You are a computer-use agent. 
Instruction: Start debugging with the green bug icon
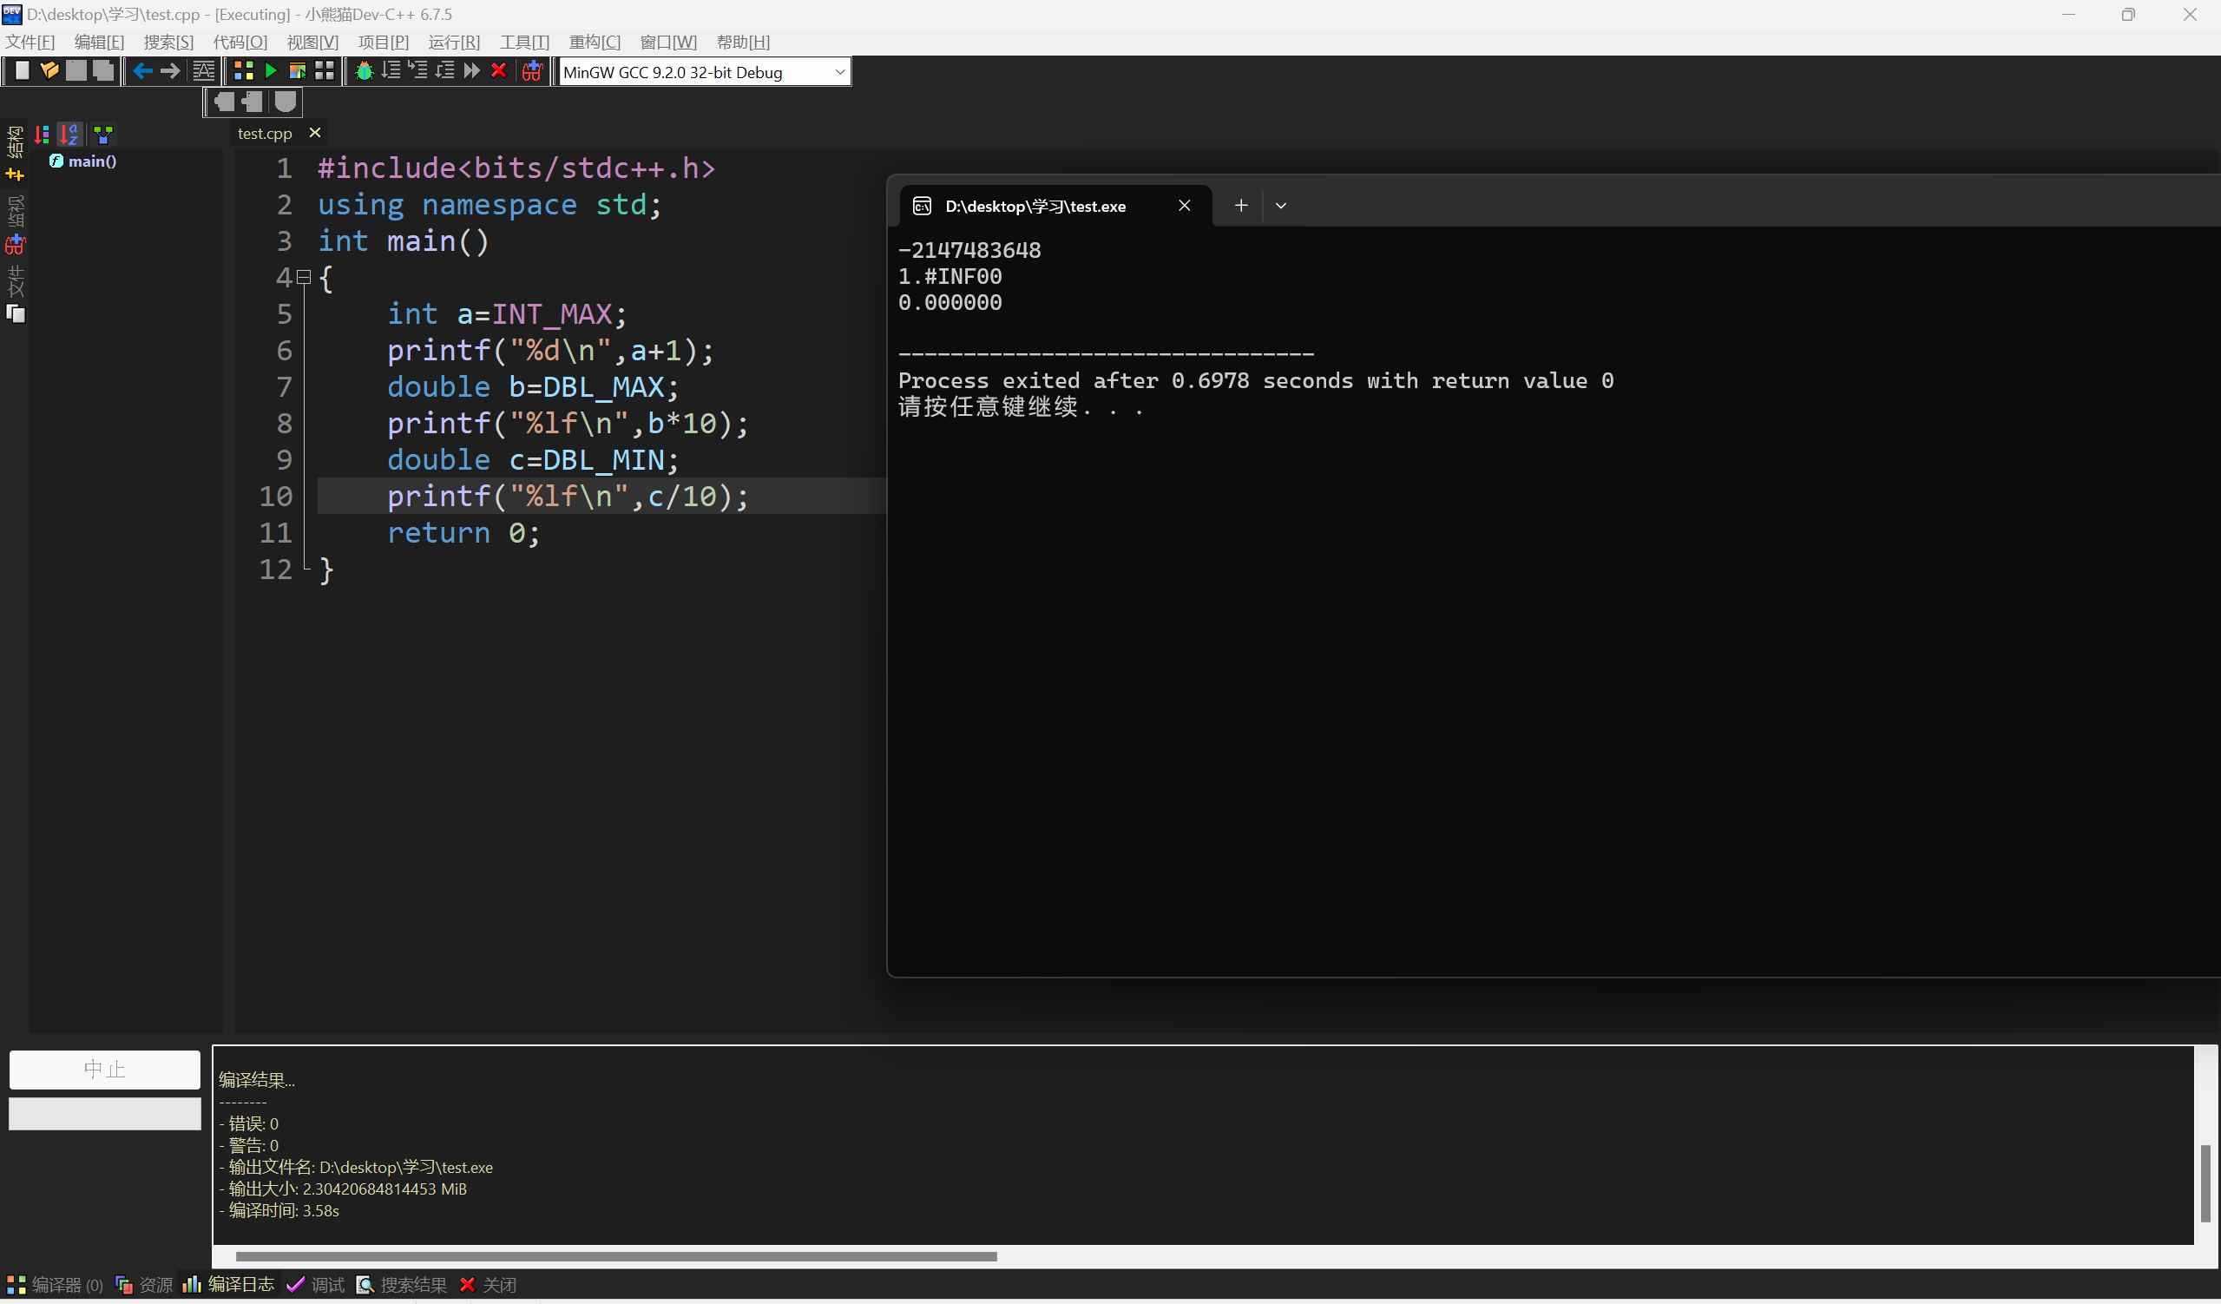pos(364,71)
